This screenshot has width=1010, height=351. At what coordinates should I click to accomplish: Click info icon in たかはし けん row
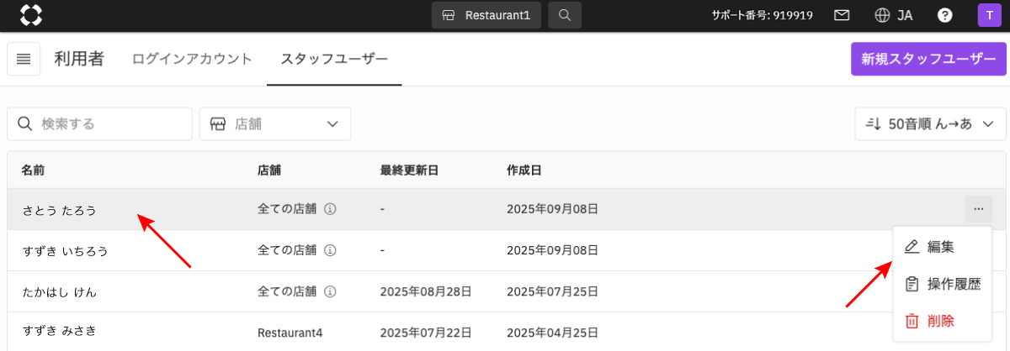click(x=331, y=291)
